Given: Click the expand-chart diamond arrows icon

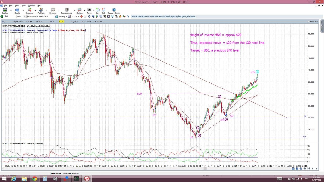Looking at the screenshot, I should [x=305, y=169].
